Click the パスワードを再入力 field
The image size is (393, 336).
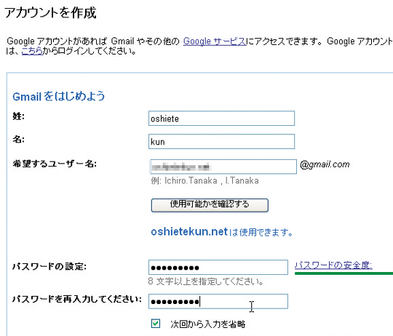point(218,301)
